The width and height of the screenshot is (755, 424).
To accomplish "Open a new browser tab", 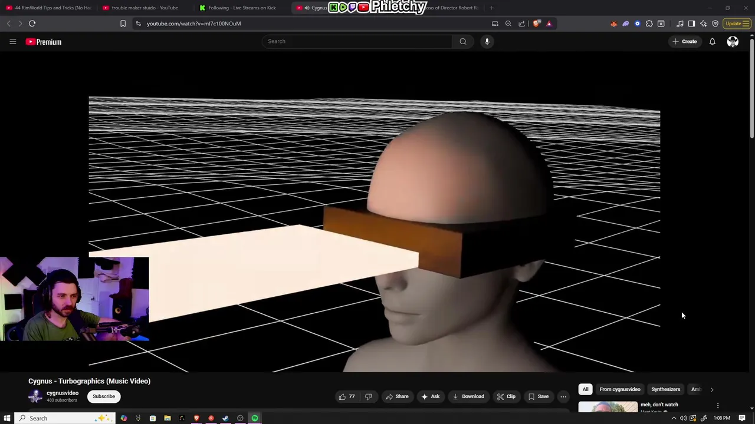I will tap(491, 8).
